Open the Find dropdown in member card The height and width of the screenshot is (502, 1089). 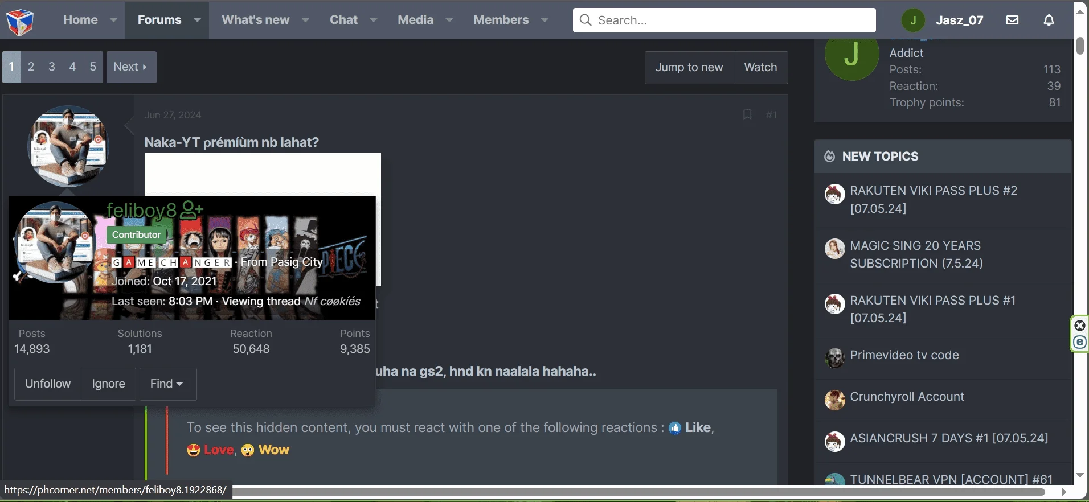pyautogui.click(x=167, y=384)
